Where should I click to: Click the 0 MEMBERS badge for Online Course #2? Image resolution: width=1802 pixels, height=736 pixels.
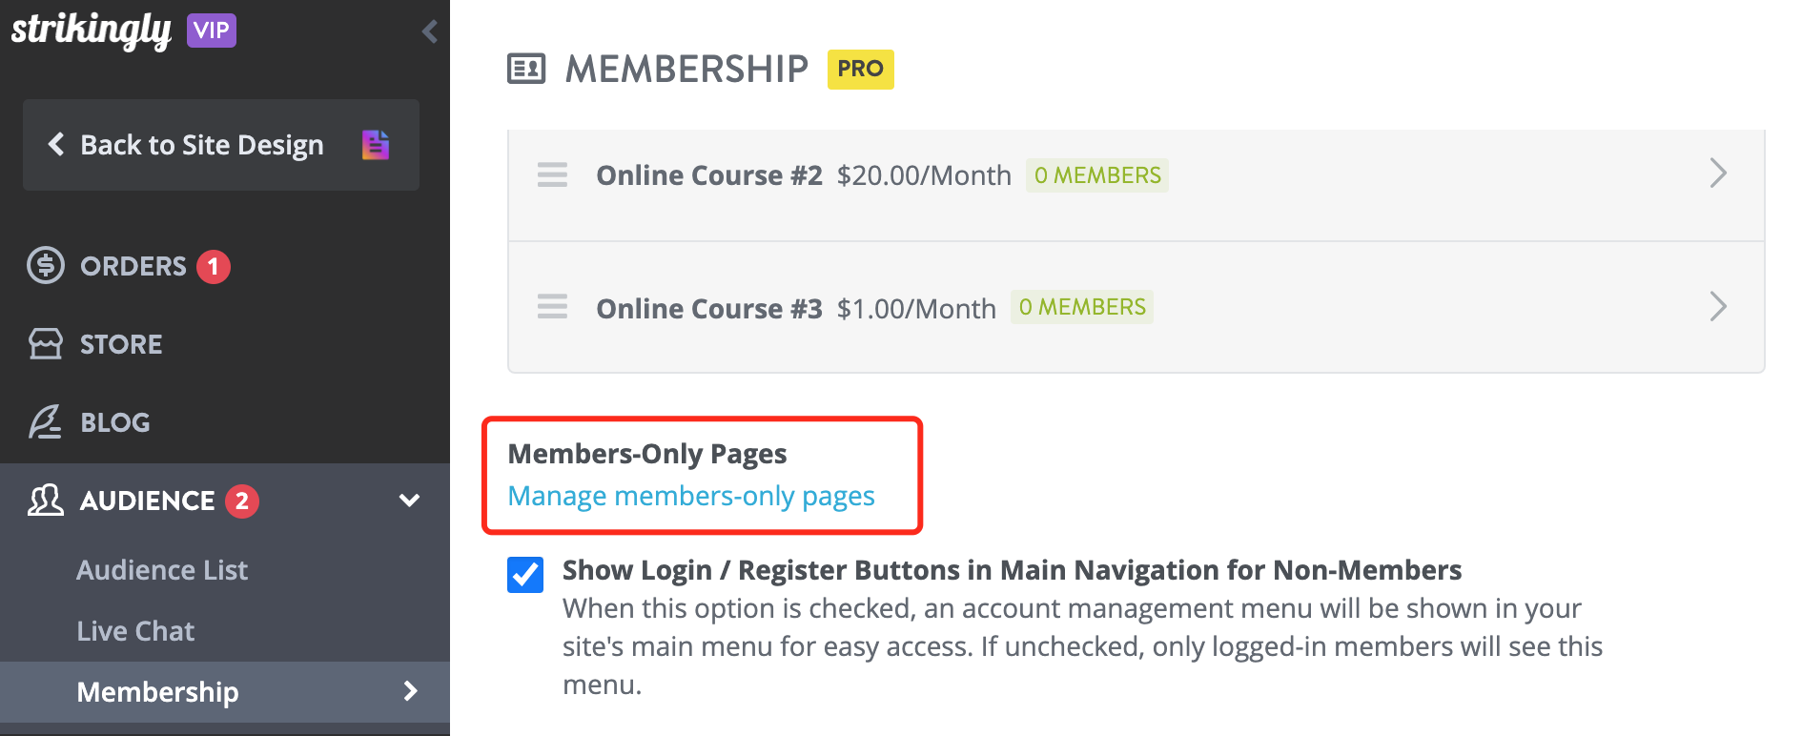pos(1096,175)
